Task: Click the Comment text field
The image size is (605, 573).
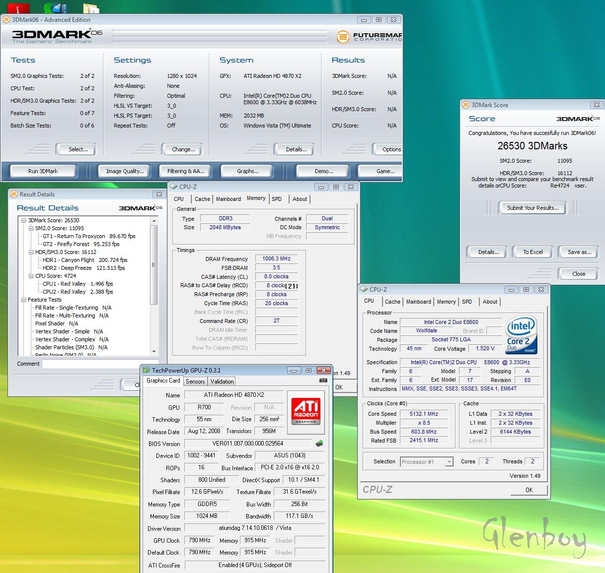Action: tap(89, 364)
